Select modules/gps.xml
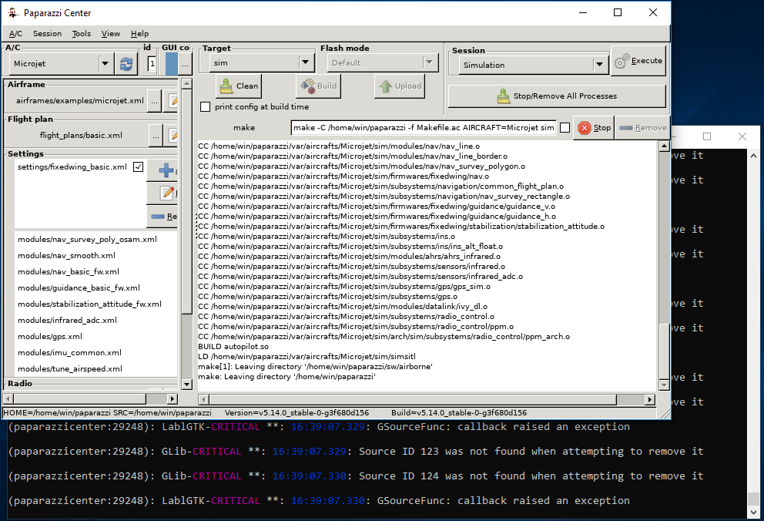The height and width of the screenshot is (521, 764). (50, 336)
